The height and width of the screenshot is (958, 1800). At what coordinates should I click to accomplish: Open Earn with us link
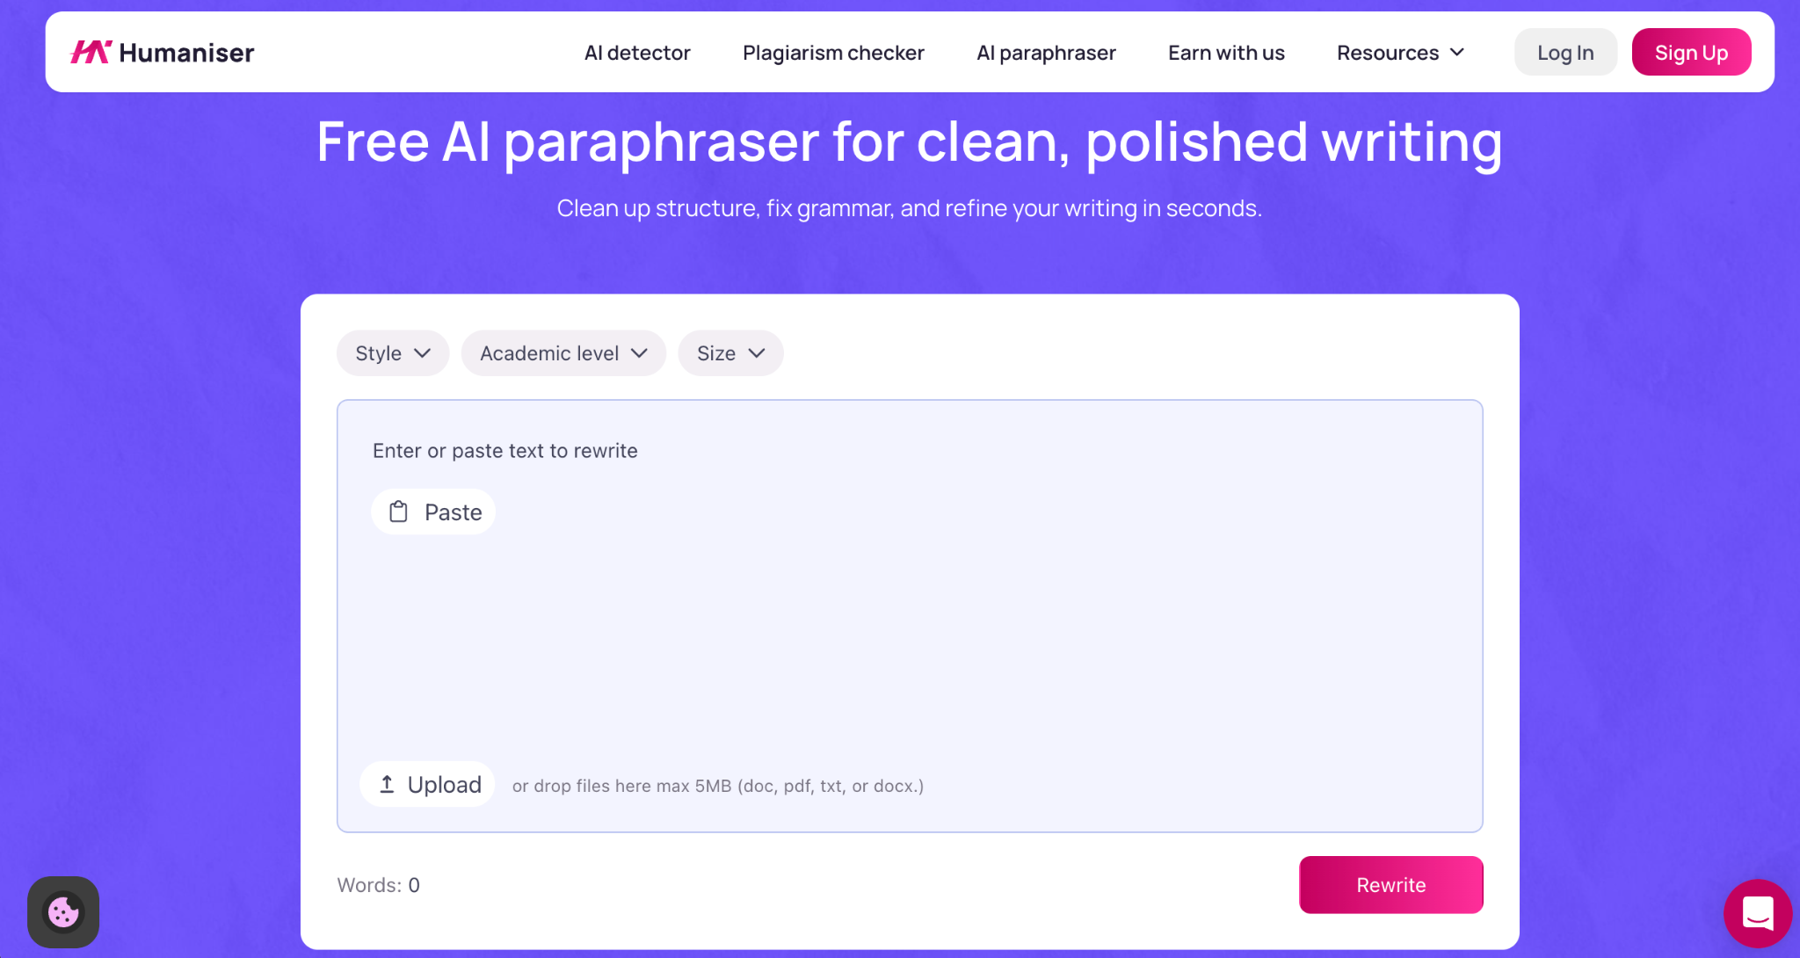(x=1226, y=53)
